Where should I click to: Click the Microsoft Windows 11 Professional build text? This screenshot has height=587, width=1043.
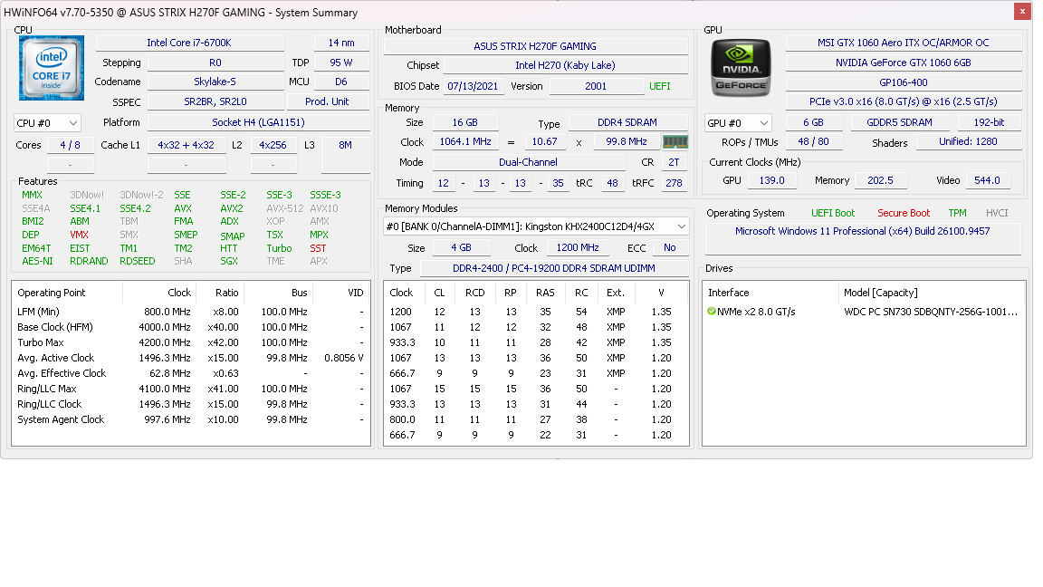pos(863,231)
